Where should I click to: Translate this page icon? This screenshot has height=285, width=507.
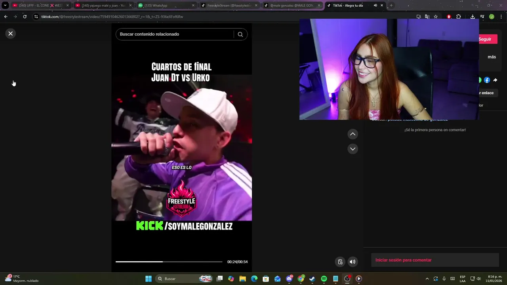click(427, 17)
